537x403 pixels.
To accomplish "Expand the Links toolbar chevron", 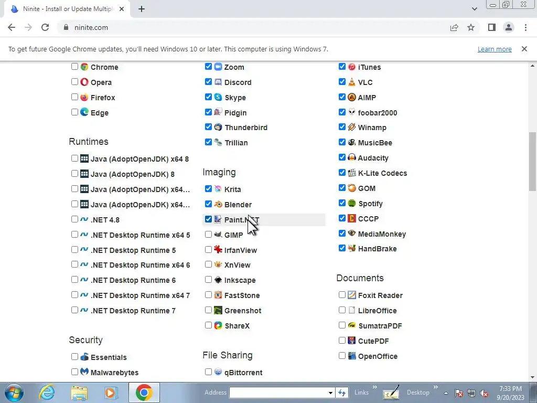I will point(374,387).
